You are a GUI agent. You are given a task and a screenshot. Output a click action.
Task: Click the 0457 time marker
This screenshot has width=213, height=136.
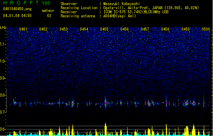tap(145, 29)
